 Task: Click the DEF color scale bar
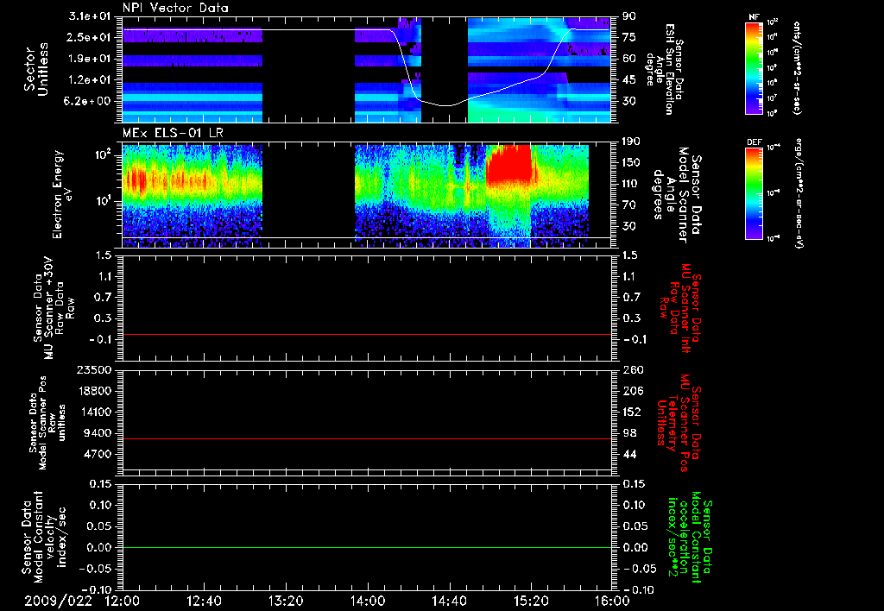755,194
